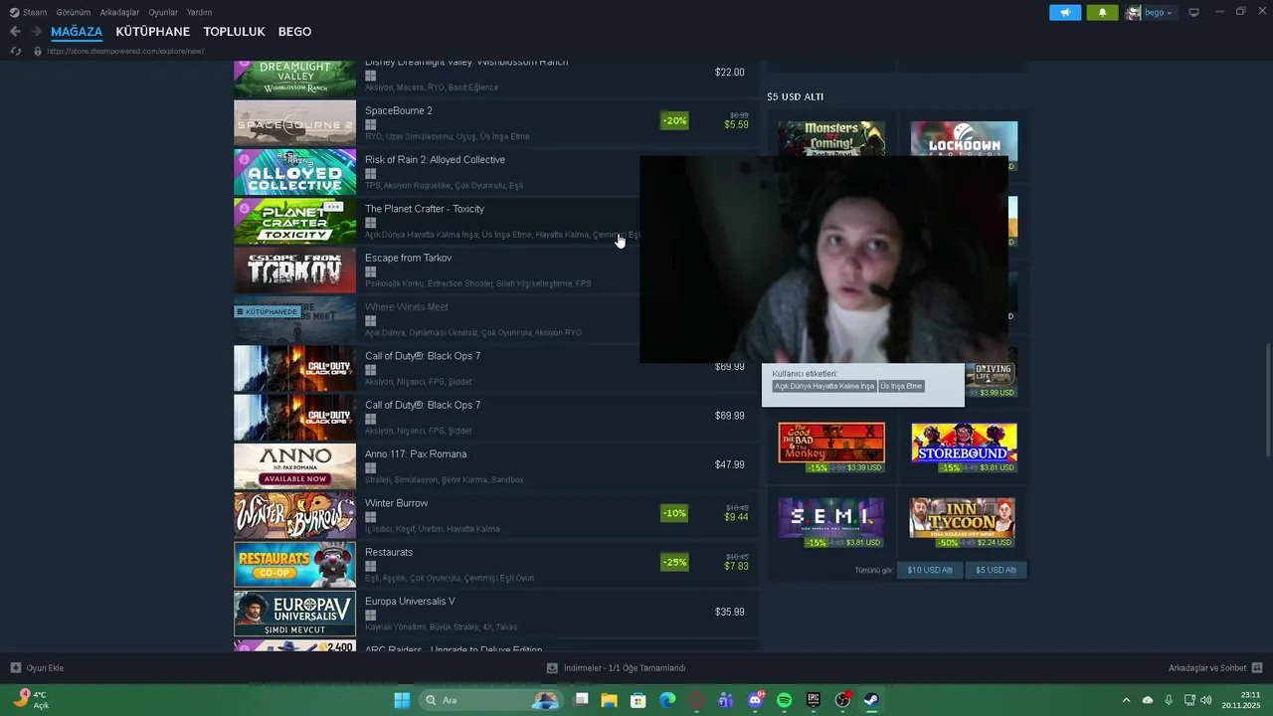Click the $10 USD Altı button
The height and width of the screenshot is (716, 1273).
[930, 570]
